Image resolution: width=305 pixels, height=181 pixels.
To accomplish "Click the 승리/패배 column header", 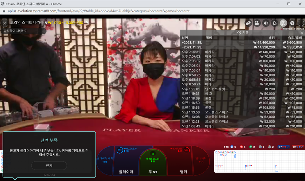I will 295,38.
